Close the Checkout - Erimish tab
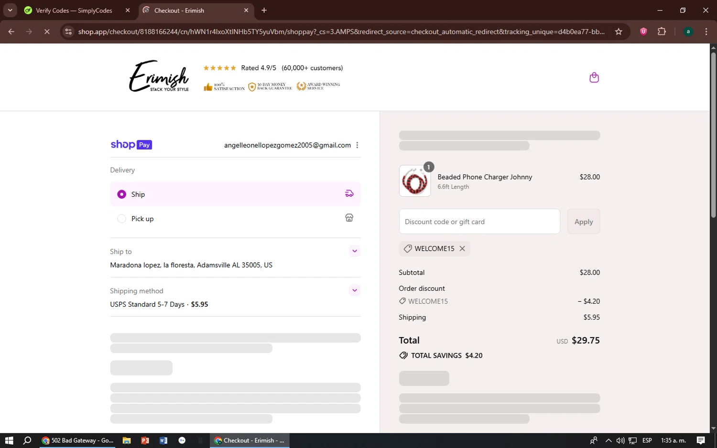The width and height of the screenshot is (717, 448). pyautogui.click(x=246, y=11)
